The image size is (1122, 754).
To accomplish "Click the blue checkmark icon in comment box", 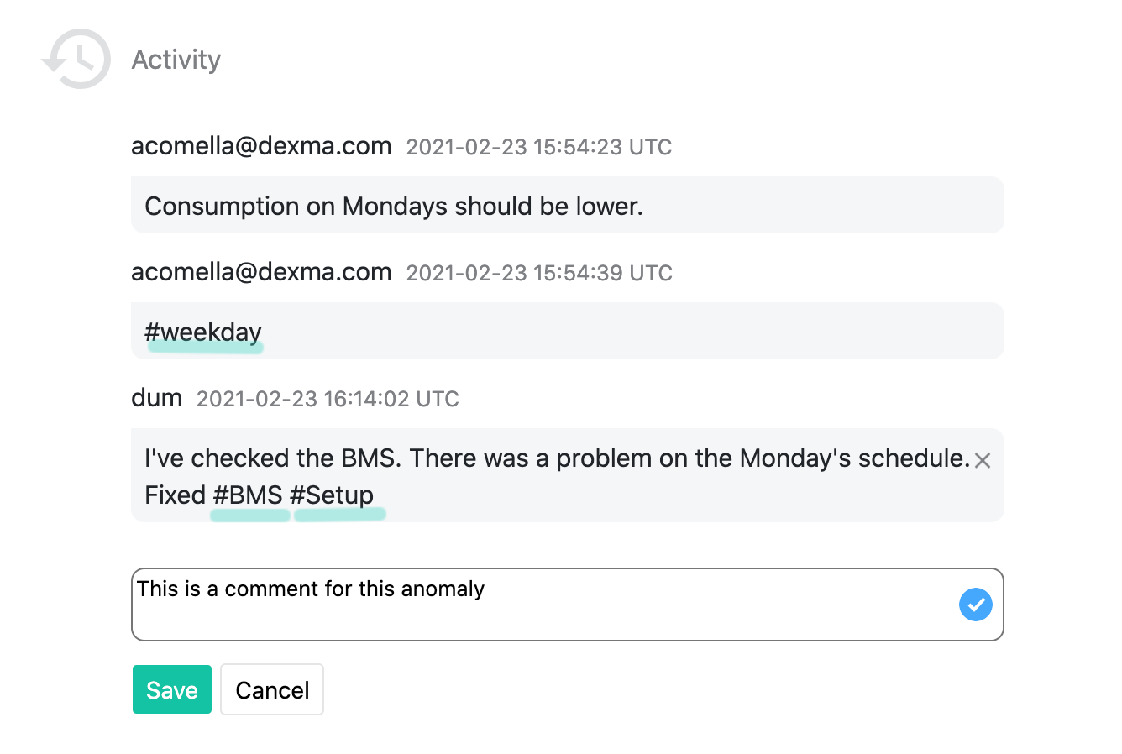I will (976, 605).
